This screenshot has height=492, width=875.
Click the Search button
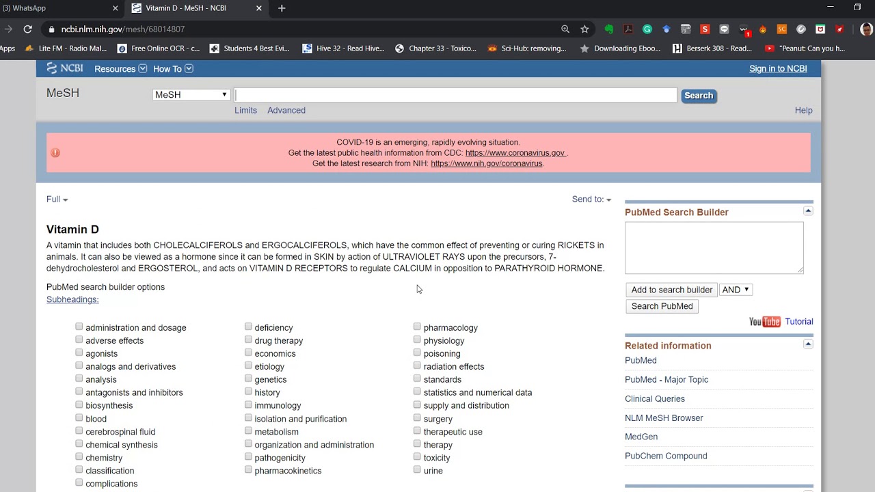(x=699, y=96)
